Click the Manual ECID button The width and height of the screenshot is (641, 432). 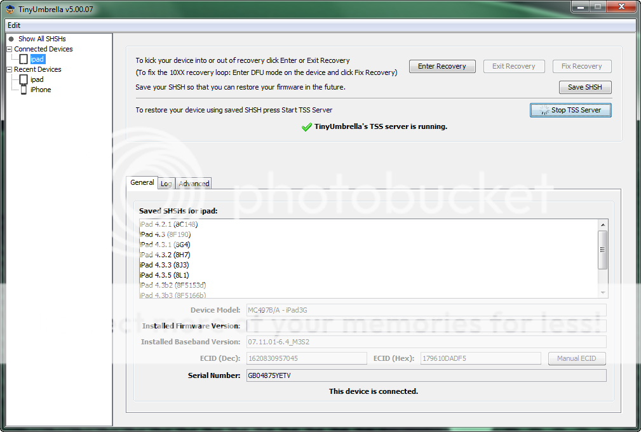(x=577, y=358)
